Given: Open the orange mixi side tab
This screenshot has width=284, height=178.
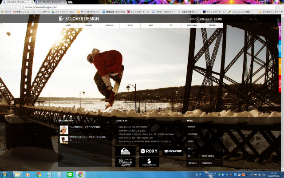Looking at the screenshot, I should (x=280, y=66).
